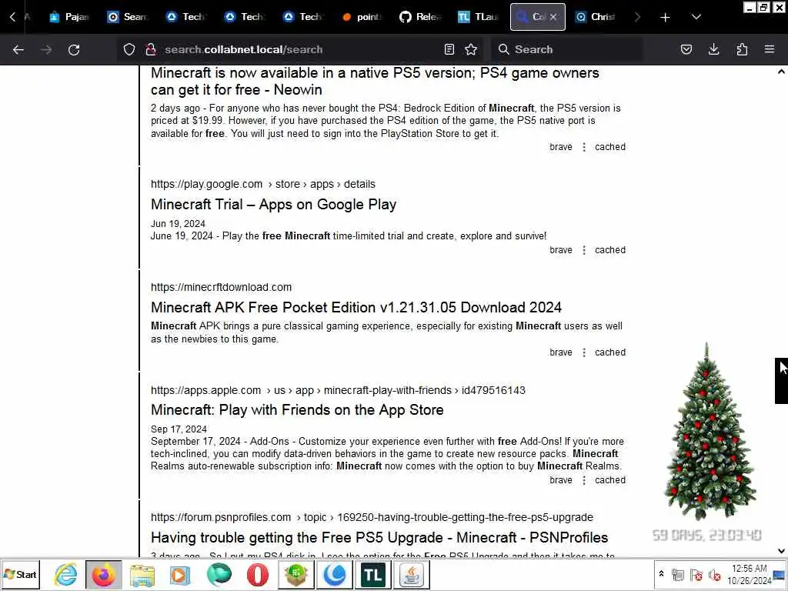This screenshot has width=788, height=591.
Task: Open a new tab with plus icon
Action: point(665,17)
